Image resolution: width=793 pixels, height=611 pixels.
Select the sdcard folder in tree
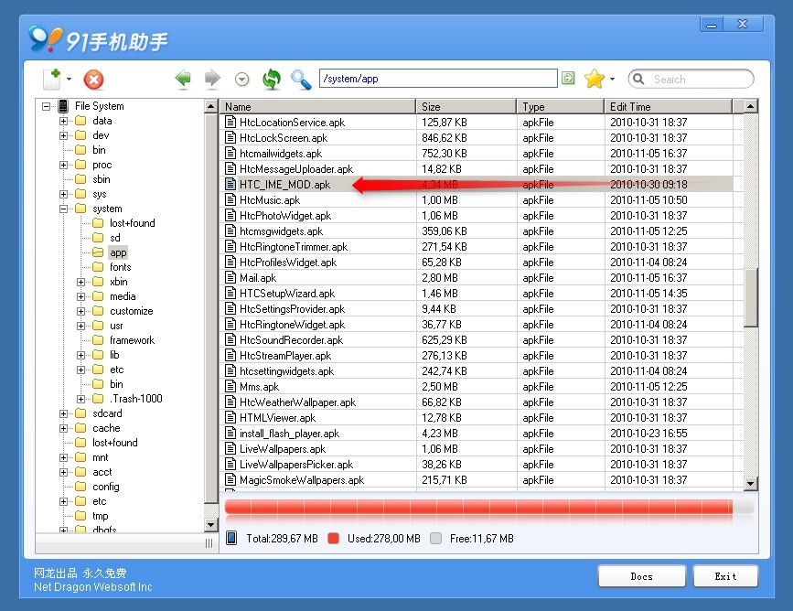click(x=107, y=413)
